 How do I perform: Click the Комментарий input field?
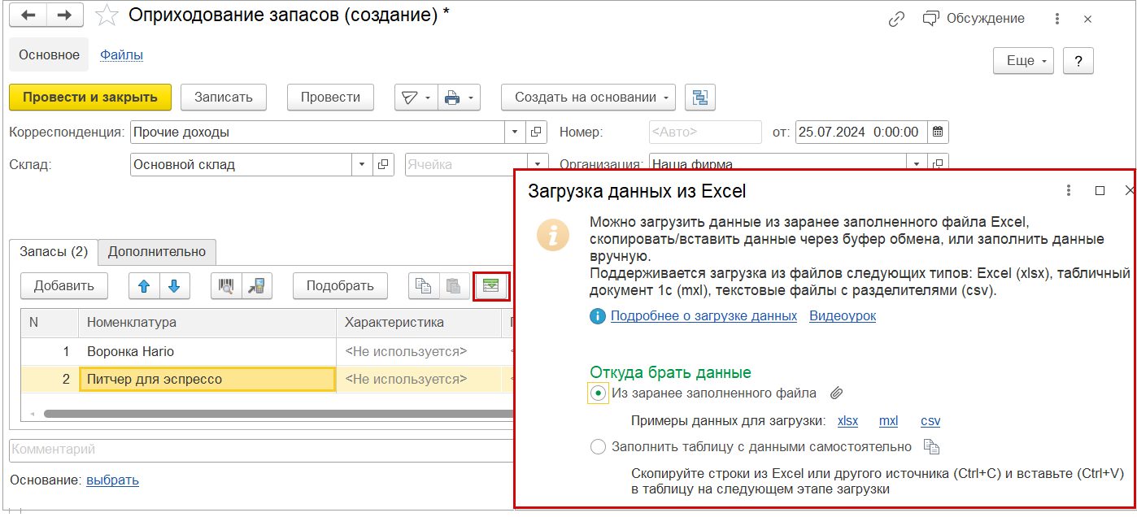(x=260, y=450)
